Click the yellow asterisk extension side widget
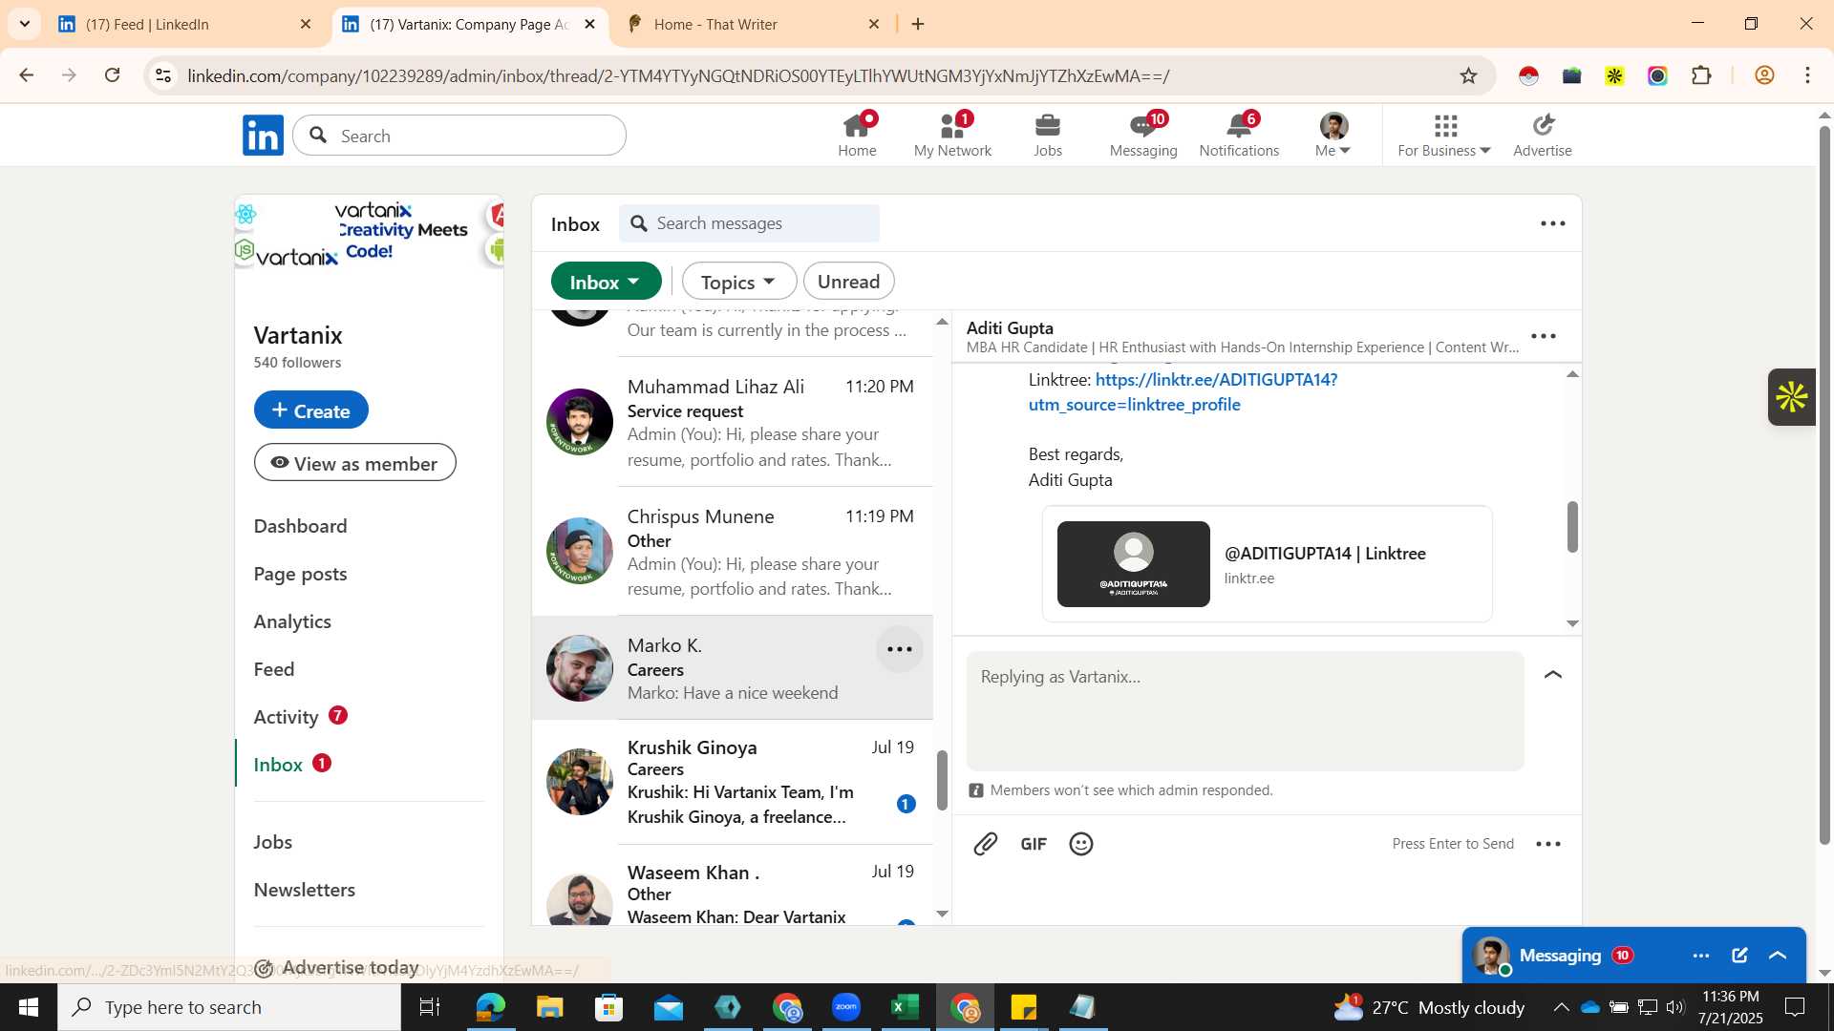This screenshot has width=1834, height=1031. 1791,397
